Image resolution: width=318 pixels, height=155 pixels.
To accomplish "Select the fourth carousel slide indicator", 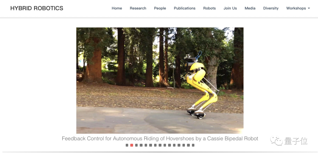I will (x=141, y=145).
